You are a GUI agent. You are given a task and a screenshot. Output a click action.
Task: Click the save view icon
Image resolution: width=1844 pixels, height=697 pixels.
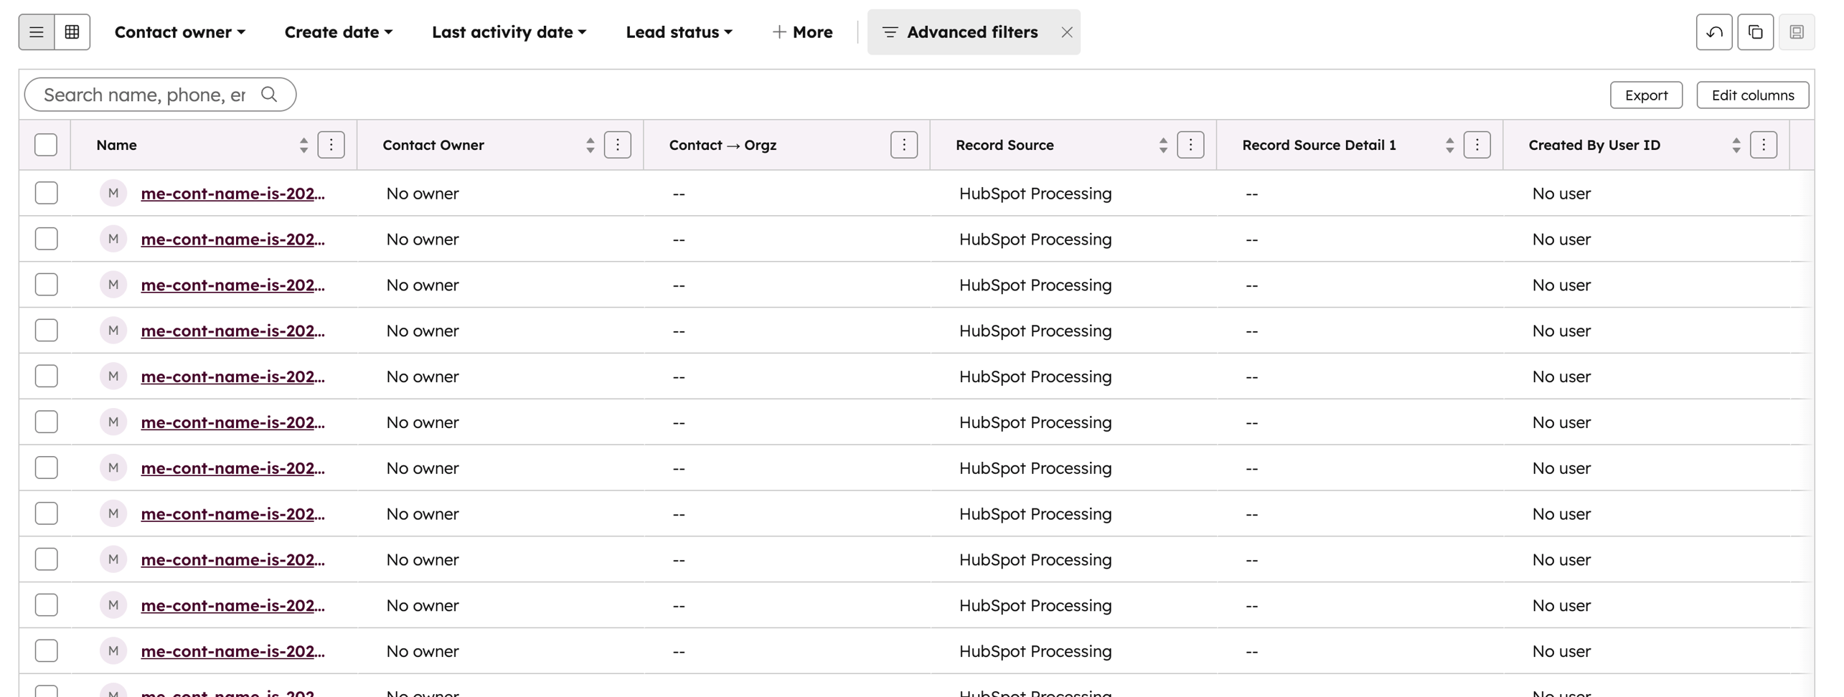(1795, 32)
